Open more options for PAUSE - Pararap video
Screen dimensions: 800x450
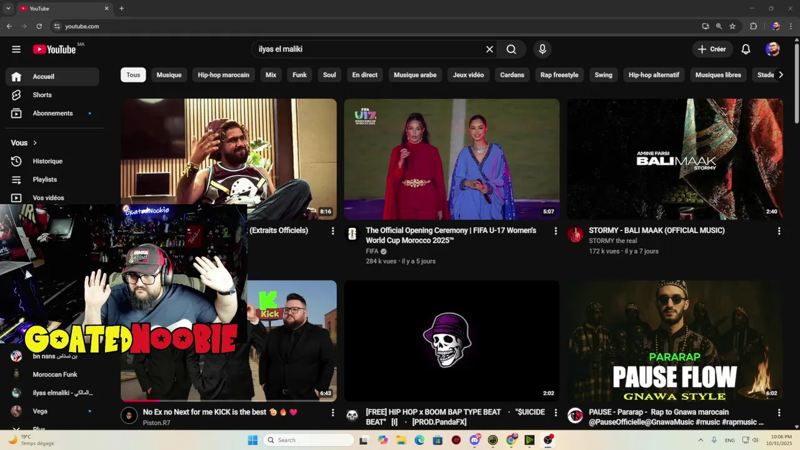[779, 413]
